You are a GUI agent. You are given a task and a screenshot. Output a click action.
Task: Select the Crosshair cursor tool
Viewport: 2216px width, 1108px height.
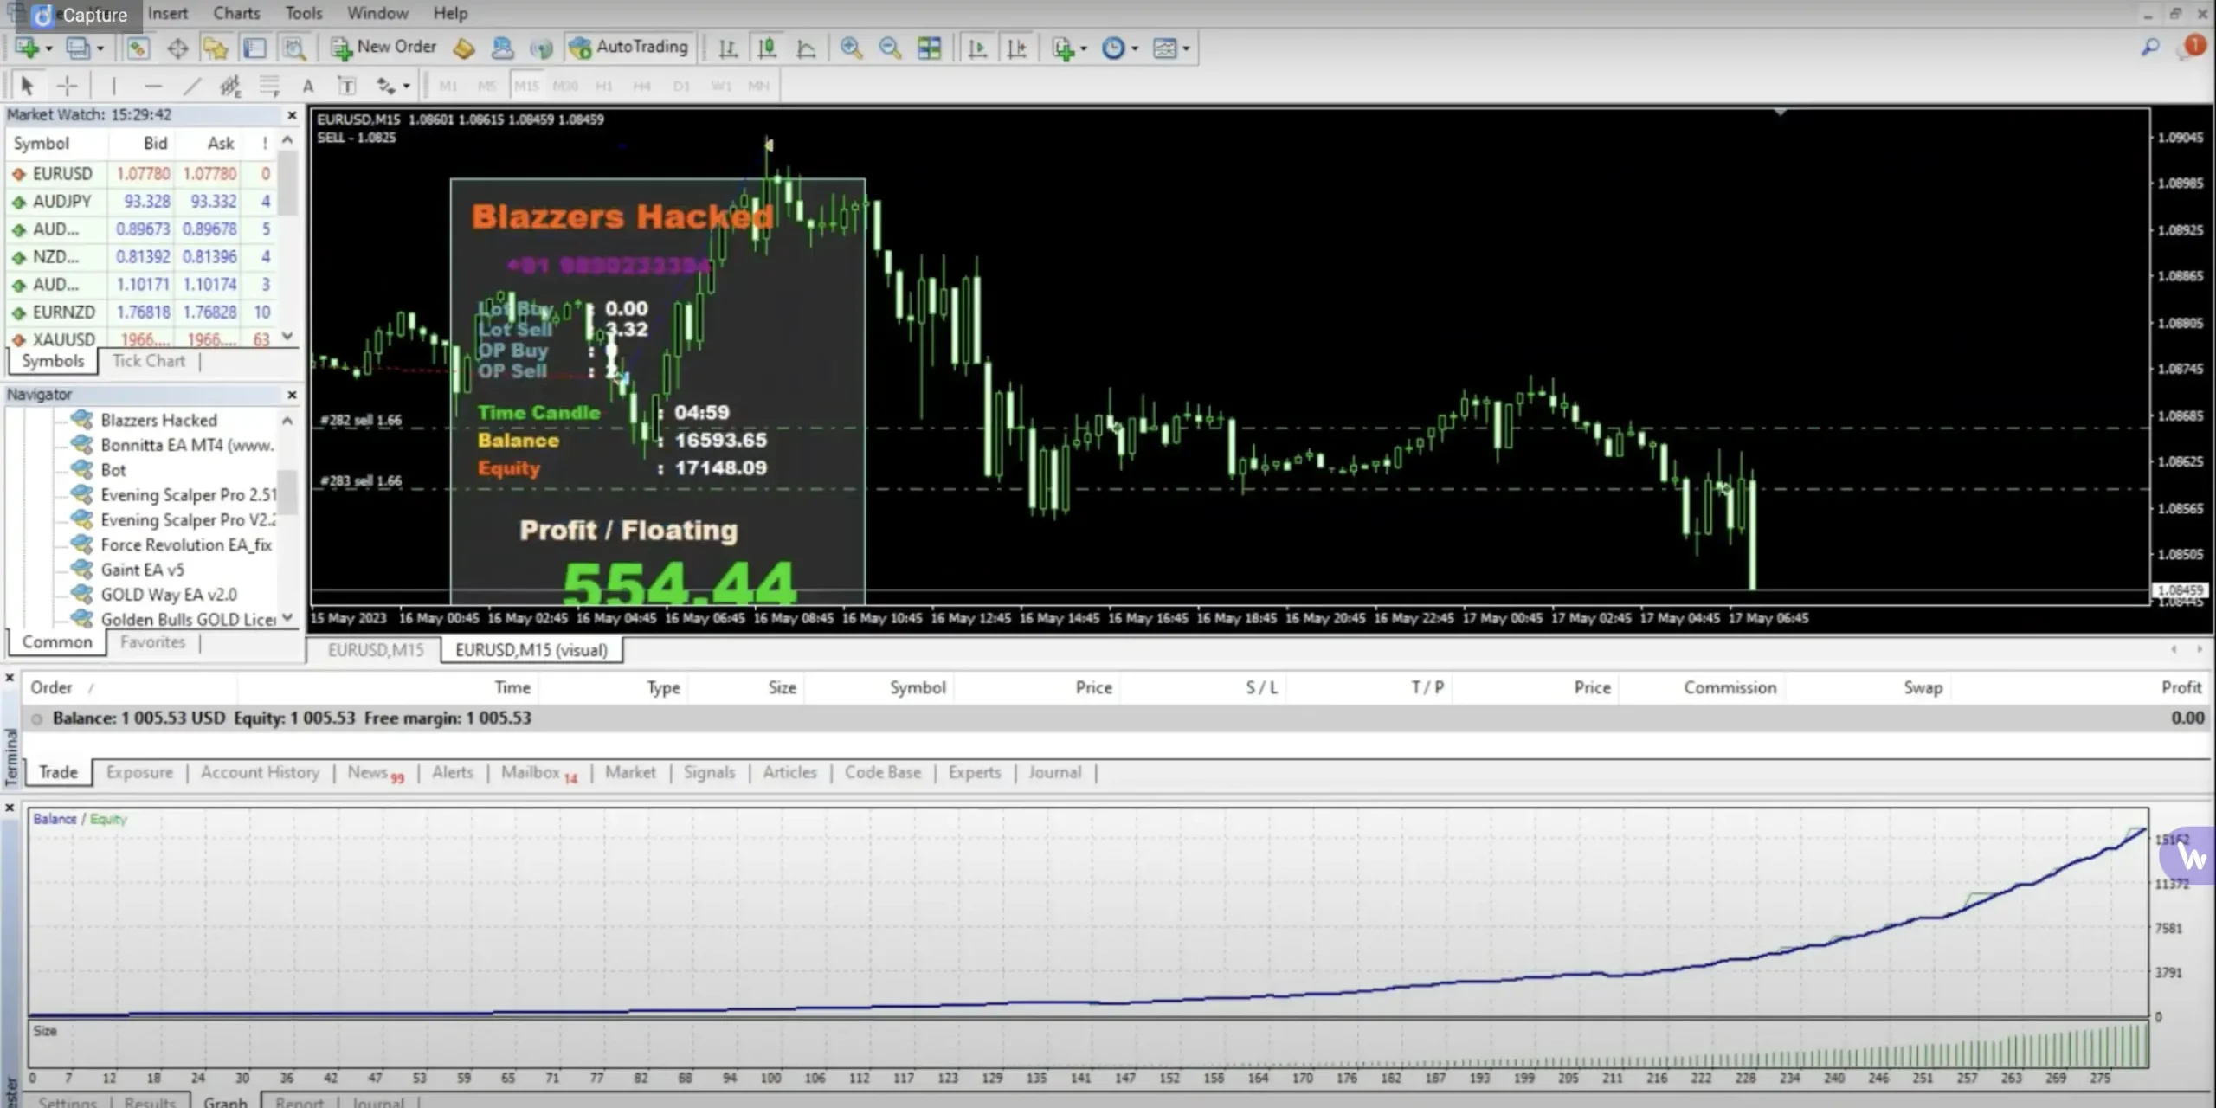click(67, 86)
